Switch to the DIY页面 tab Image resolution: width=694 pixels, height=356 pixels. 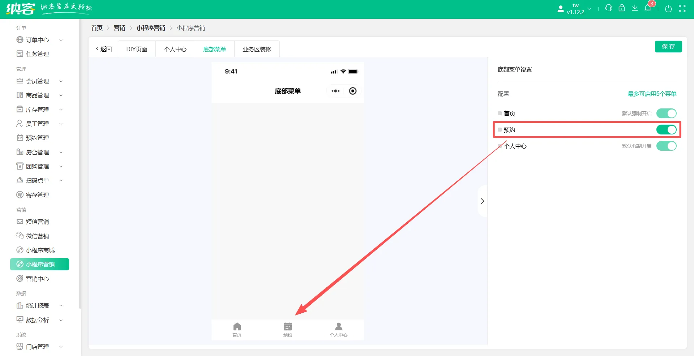point(137,49)
